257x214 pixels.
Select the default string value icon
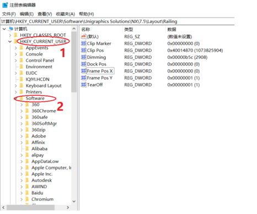tap(83, 36)
